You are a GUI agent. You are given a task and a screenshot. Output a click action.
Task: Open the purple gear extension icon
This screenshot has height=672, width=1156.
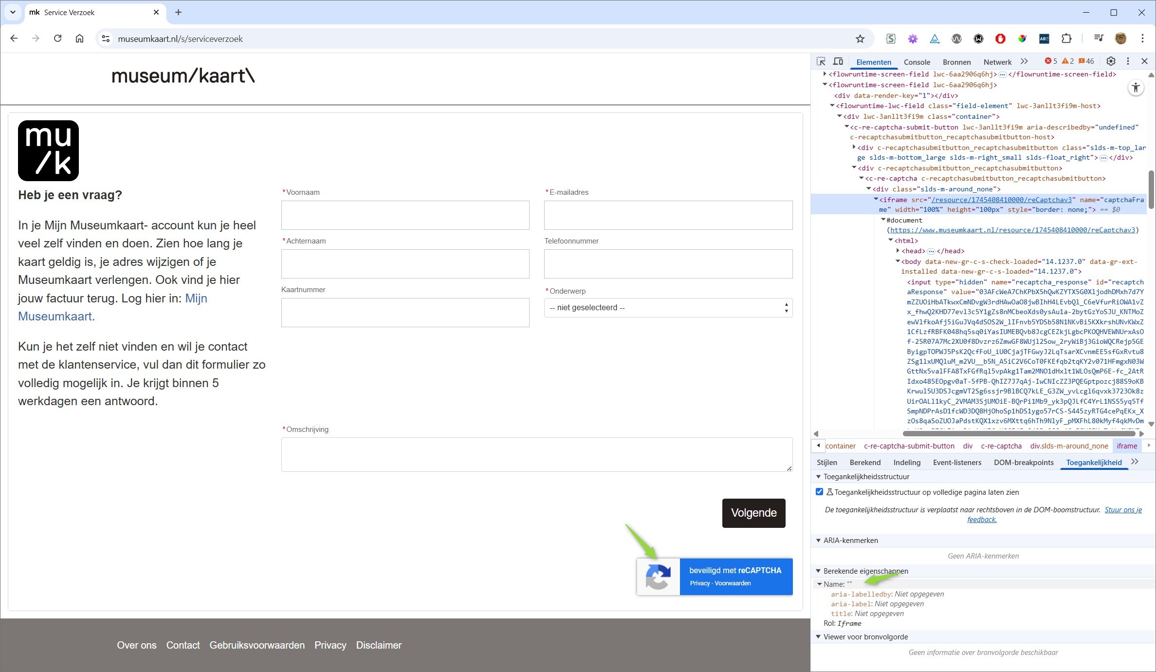(913, 39)
